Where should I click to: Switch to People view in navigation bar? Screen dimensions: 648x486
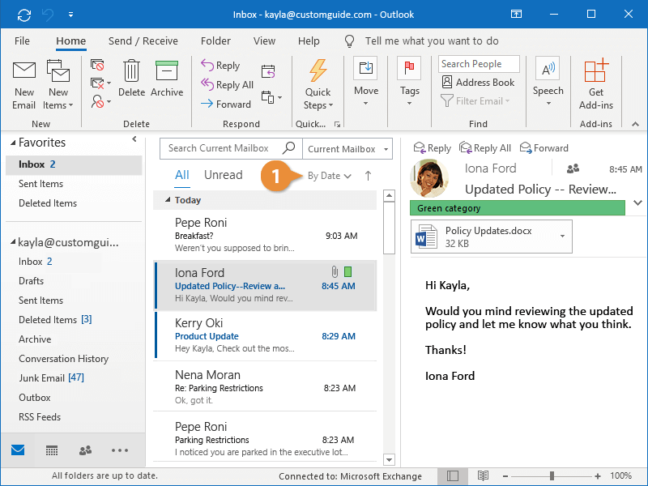point(86,450)
